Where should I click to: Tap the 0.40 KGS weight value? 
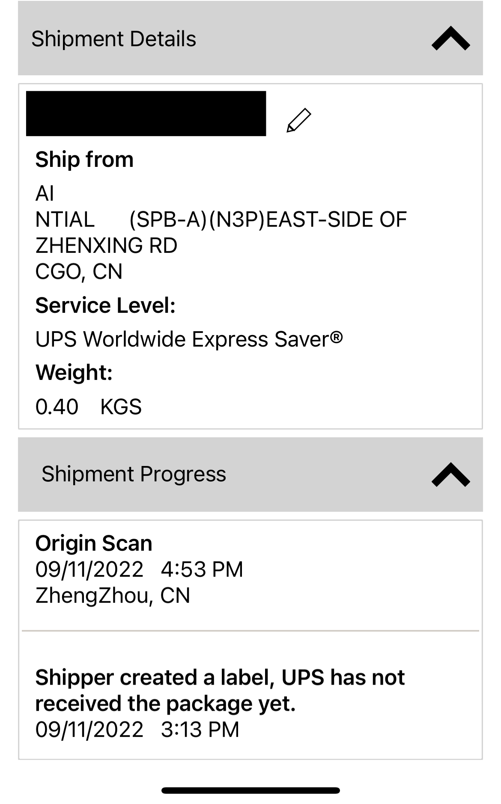pyautogui.click(x=88, y=406)
